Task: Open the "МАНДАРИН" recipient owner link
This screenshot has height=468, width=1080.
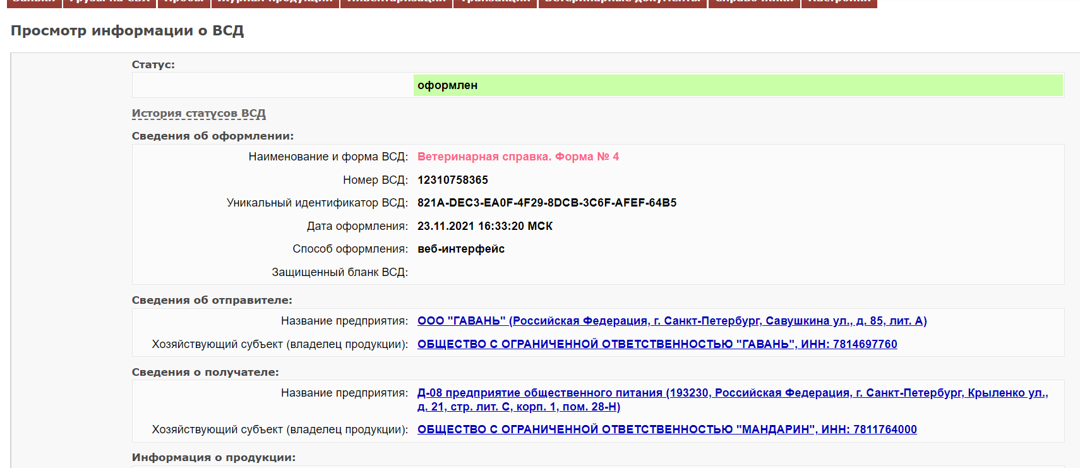Action: [x=666, y=429]
